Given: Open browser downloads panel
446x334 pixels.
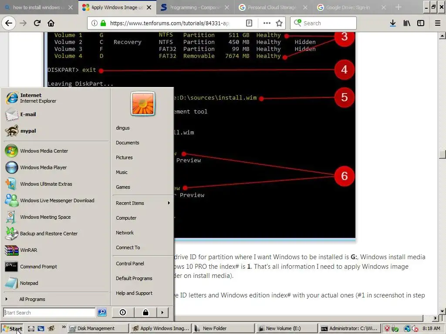Looking at the screenshot, I should [393, 23].
